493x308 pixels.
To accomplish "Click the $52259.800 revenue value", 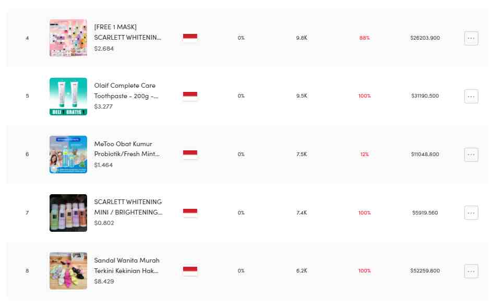I will [x=425, y=270].
